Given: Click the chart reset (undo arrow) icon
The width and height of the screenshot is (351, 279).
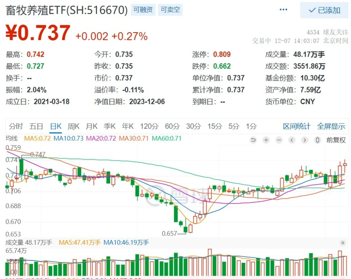Looking at the screenshot, I should pos(253,140).
